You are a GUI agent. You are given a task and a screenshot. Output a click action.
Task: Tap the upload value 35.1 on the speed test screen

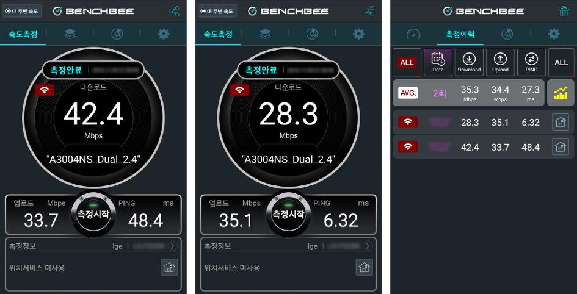coord(236,221)
